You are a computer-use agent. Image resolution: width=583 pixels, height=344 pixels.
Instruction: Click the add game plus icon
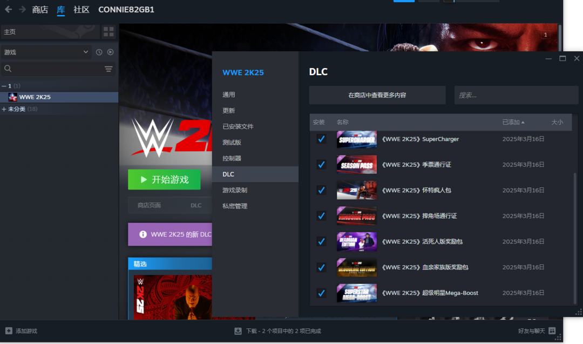[9, 330]
